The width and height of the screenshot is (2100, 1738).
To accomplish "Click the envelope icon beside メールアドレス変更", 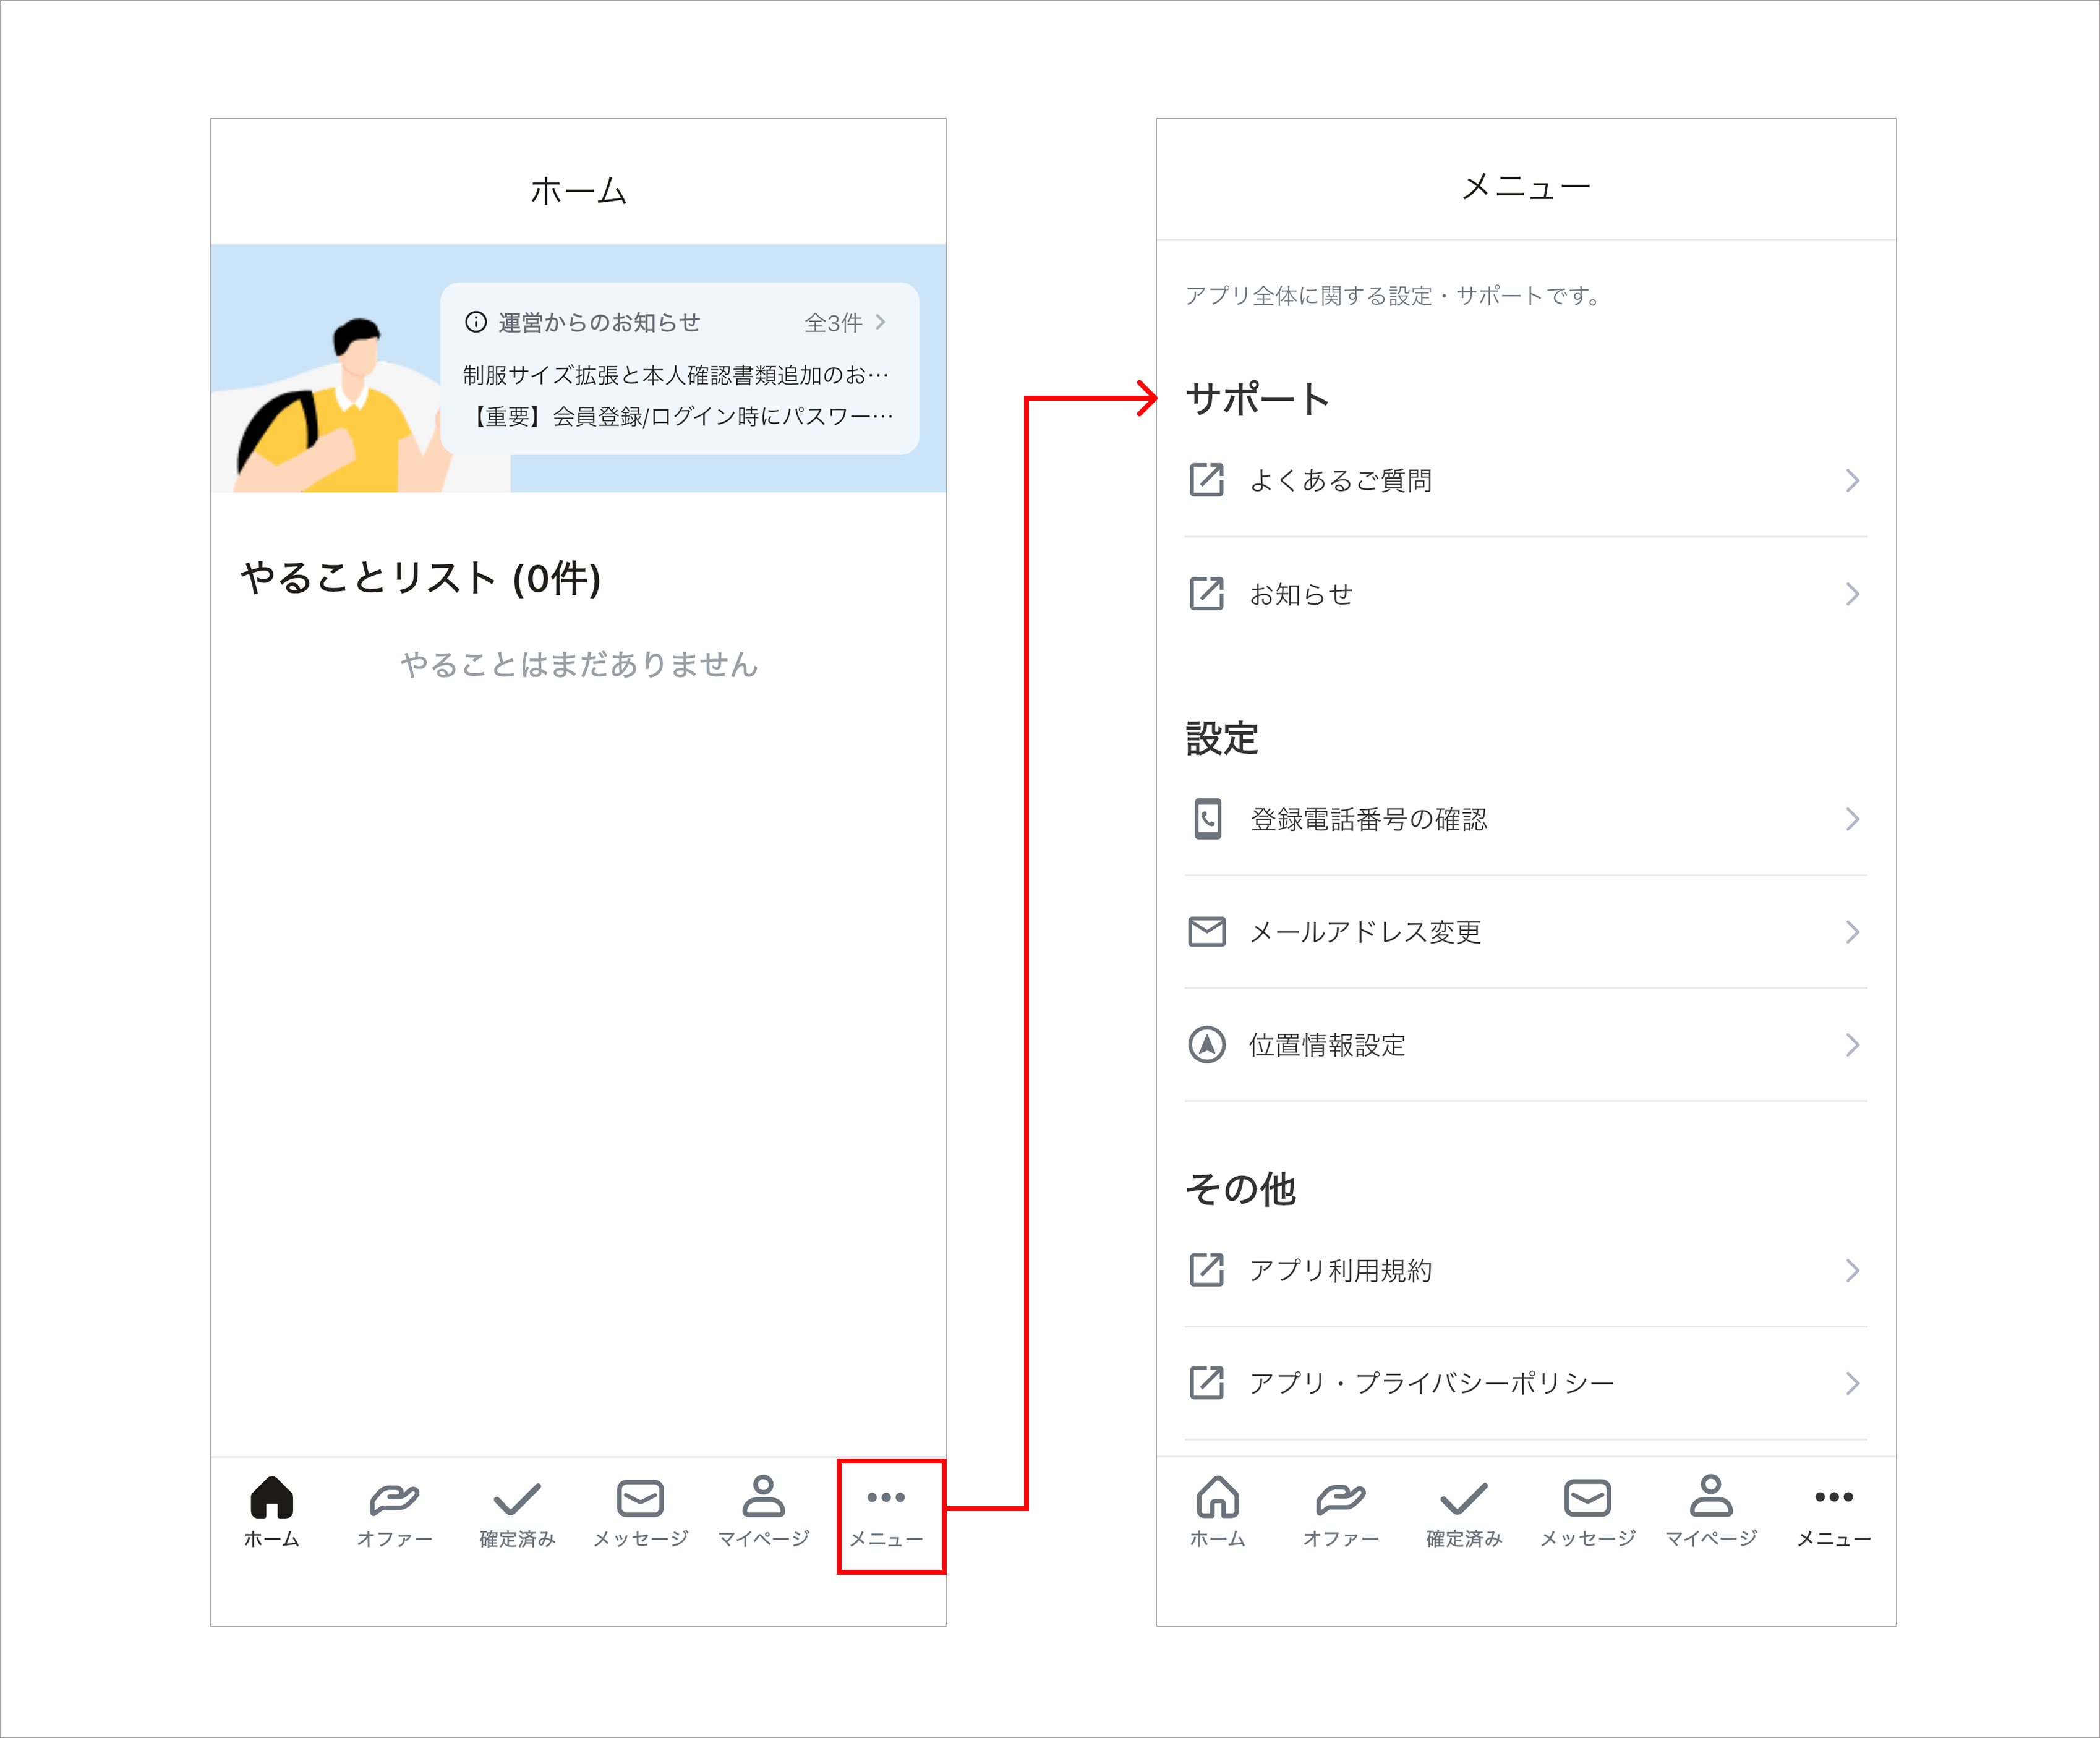I will point(1207,931).
